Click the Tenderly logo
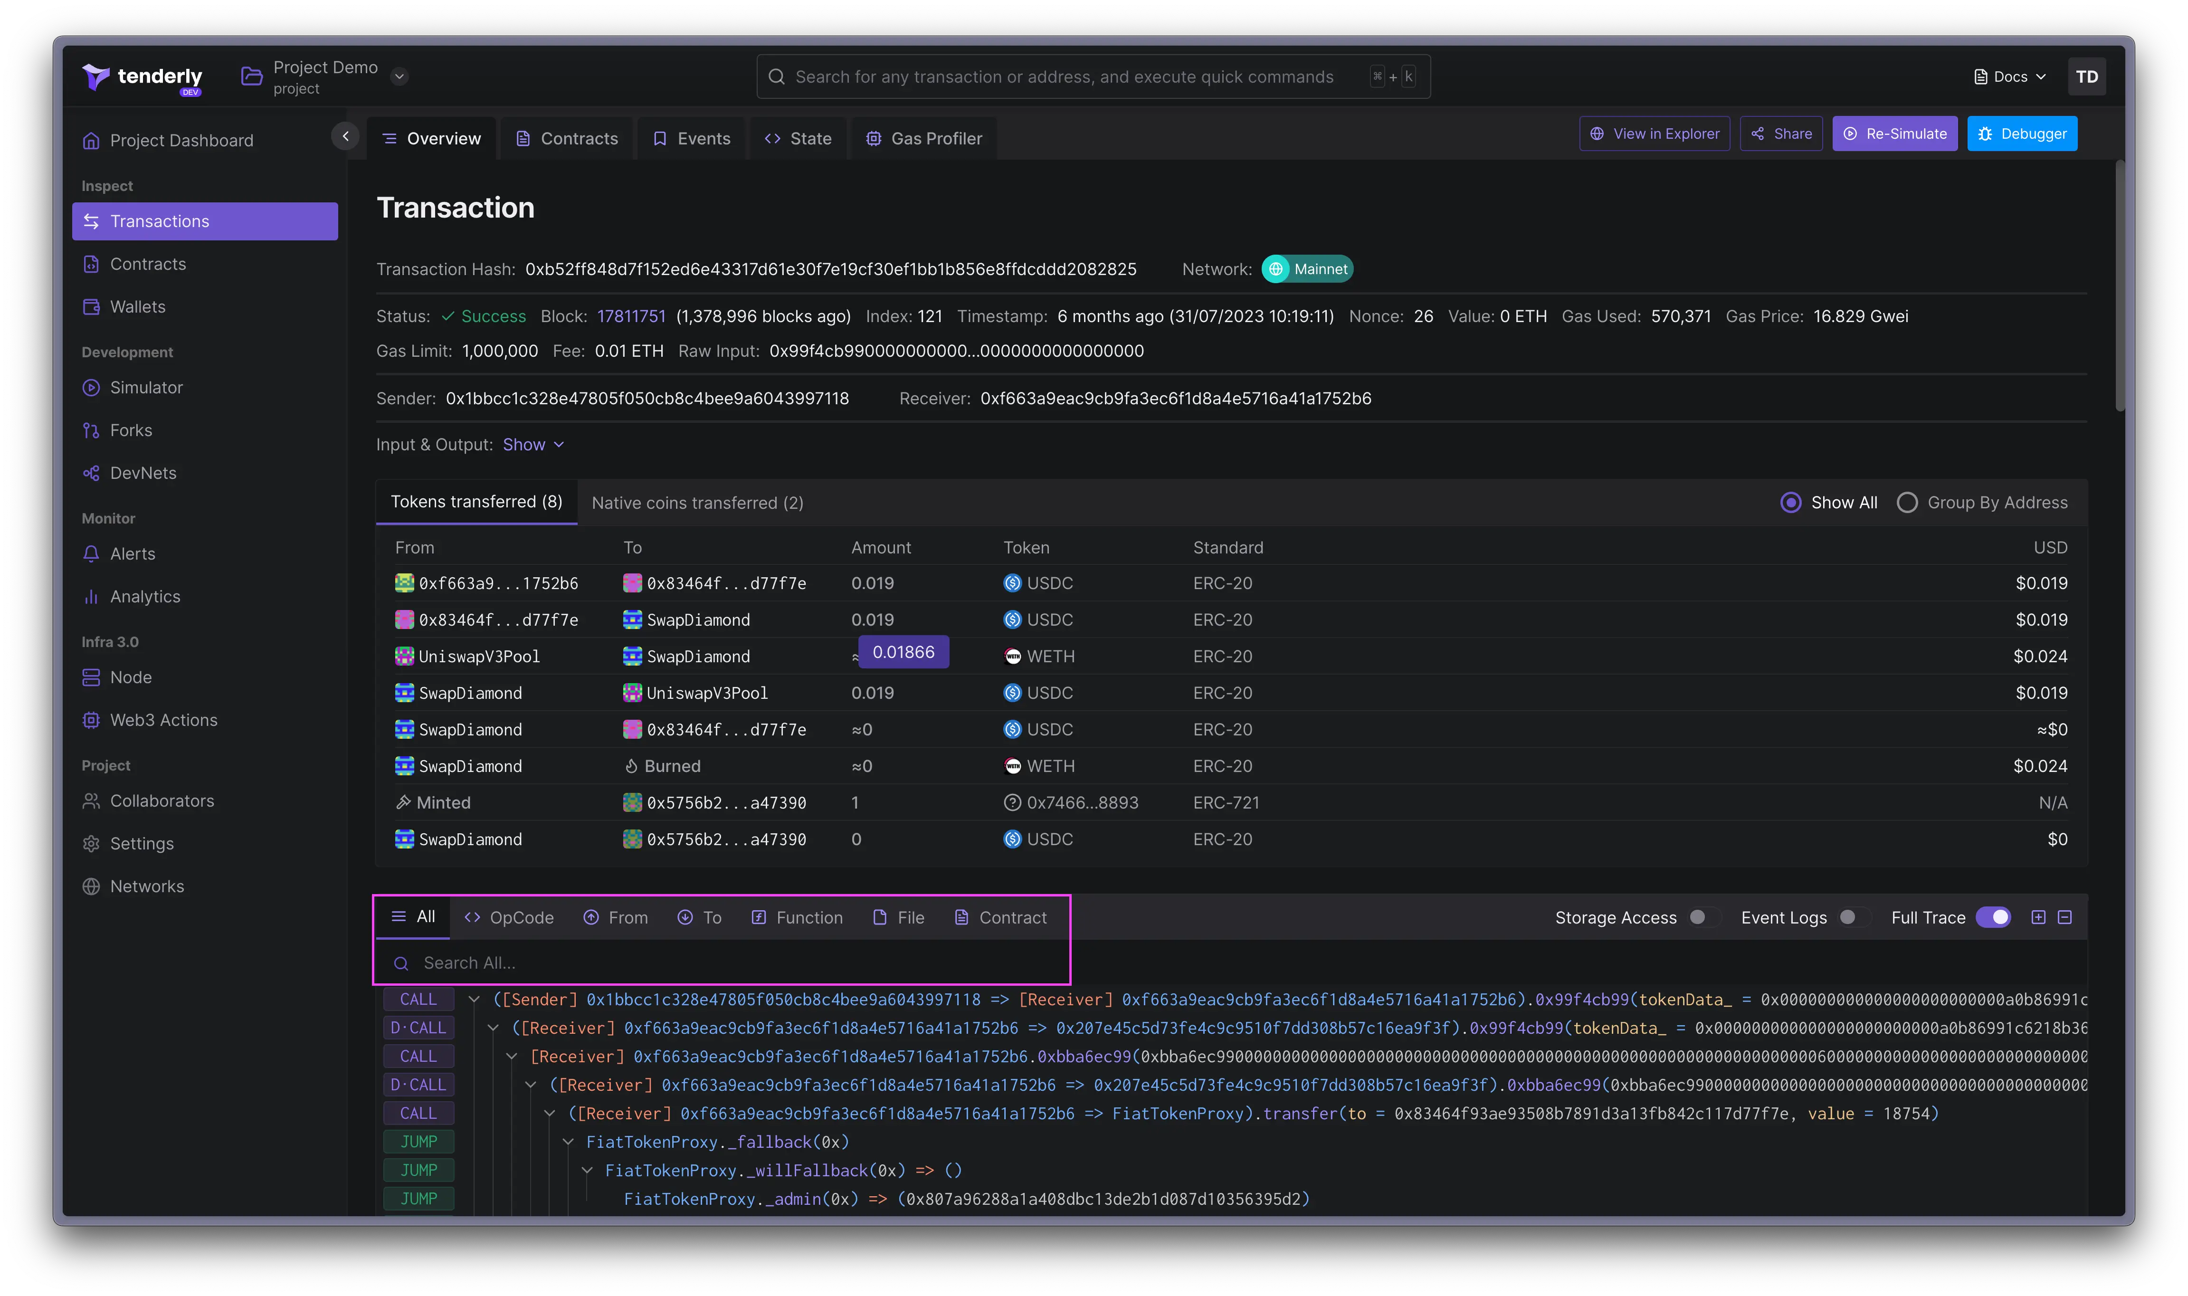This screenshot has height=1296, width=2188. coord(143,78)
